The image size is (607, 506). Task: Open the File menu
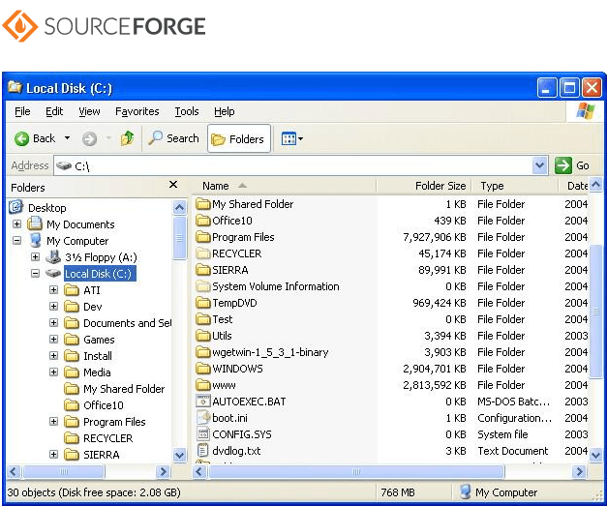[x=22, y=111]
